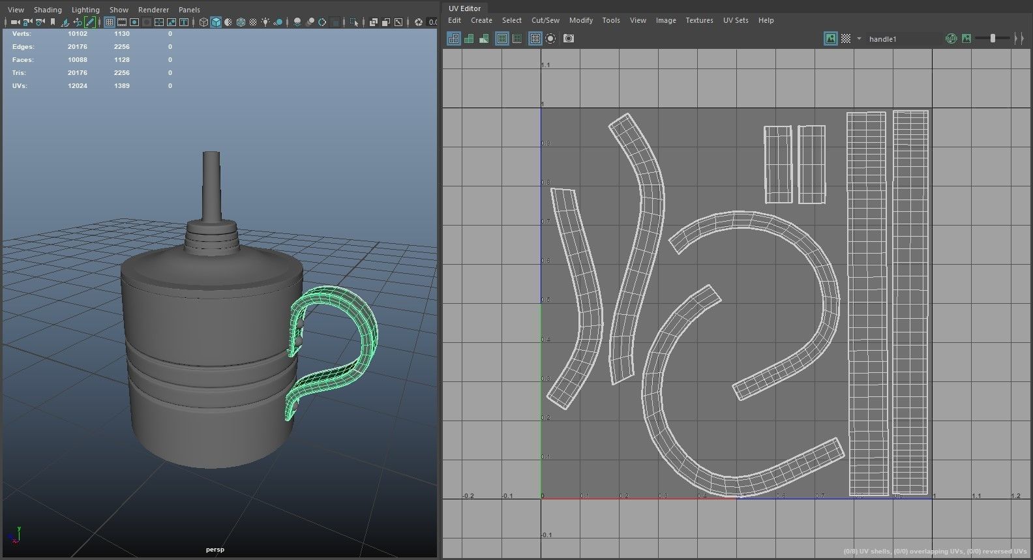Click the isolate select dashed circle icon
Viewport: 1033px width, 560px height.
click(551, 38)
